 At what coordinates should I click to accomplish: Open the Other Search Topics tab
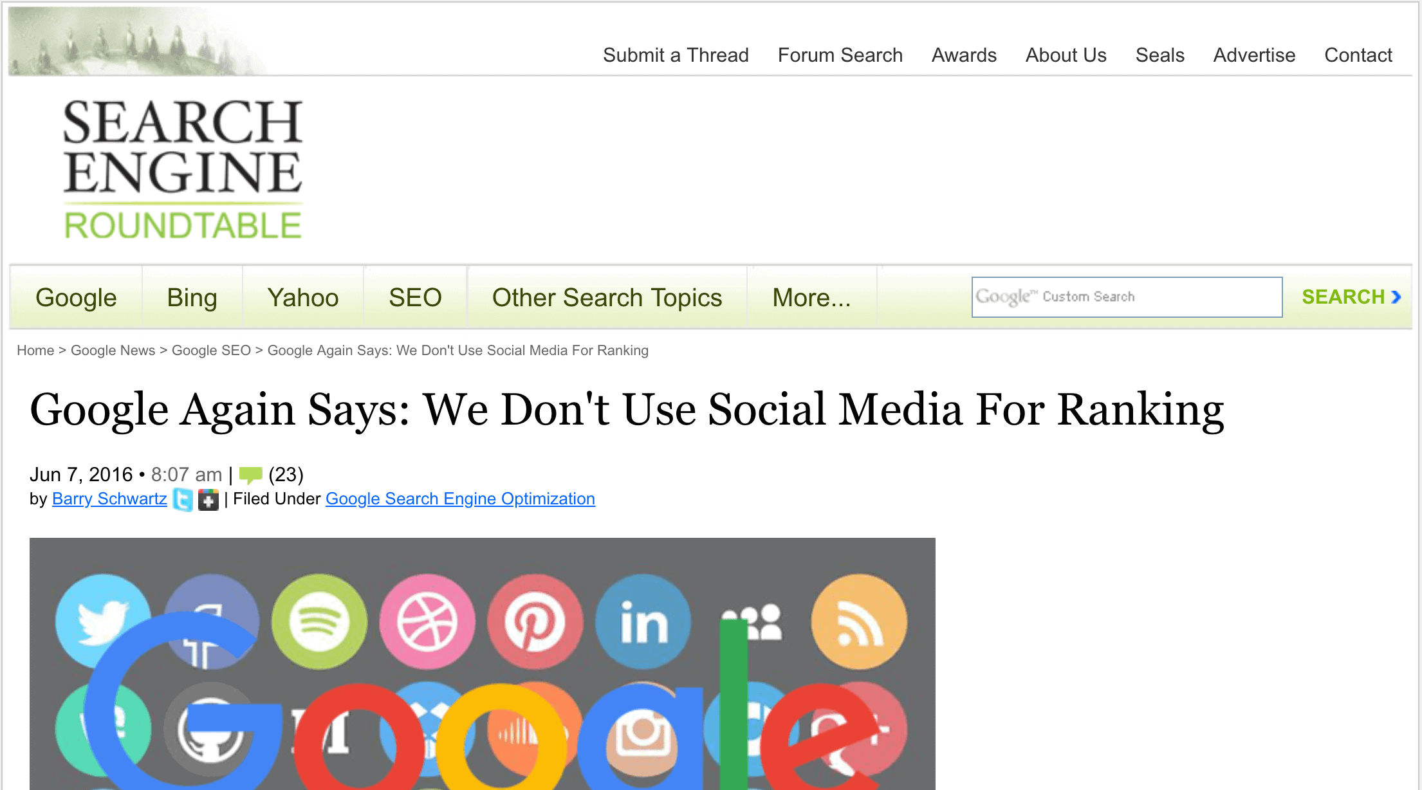click(607, 298)
